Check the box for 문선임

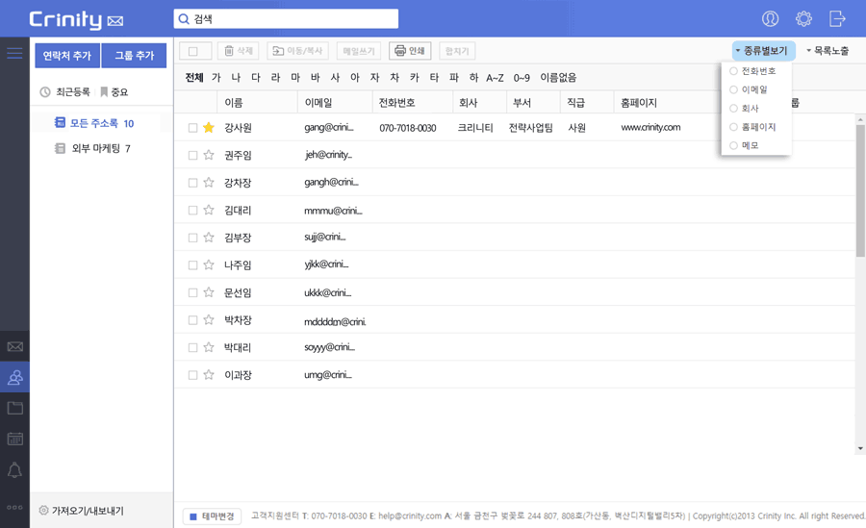[x=192, y=292]
